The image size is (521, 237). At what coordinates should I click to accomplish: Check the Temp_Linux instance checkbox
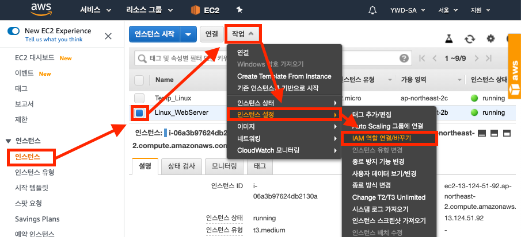point(139,98)
